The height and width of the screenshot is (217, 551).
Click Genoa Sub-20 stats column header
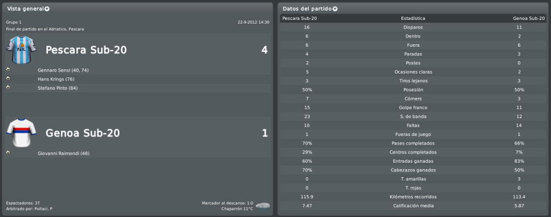coord(528,18)
